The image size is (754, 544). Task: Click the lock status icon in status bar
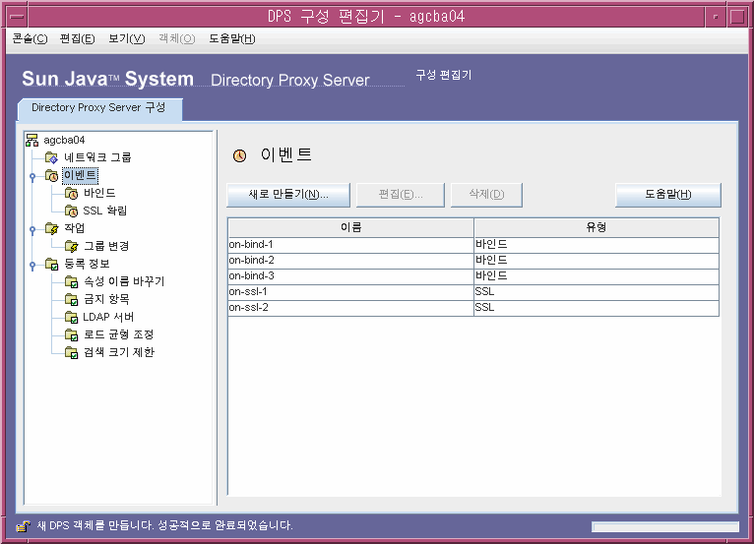pyautogui.click(x=23, y=526)
